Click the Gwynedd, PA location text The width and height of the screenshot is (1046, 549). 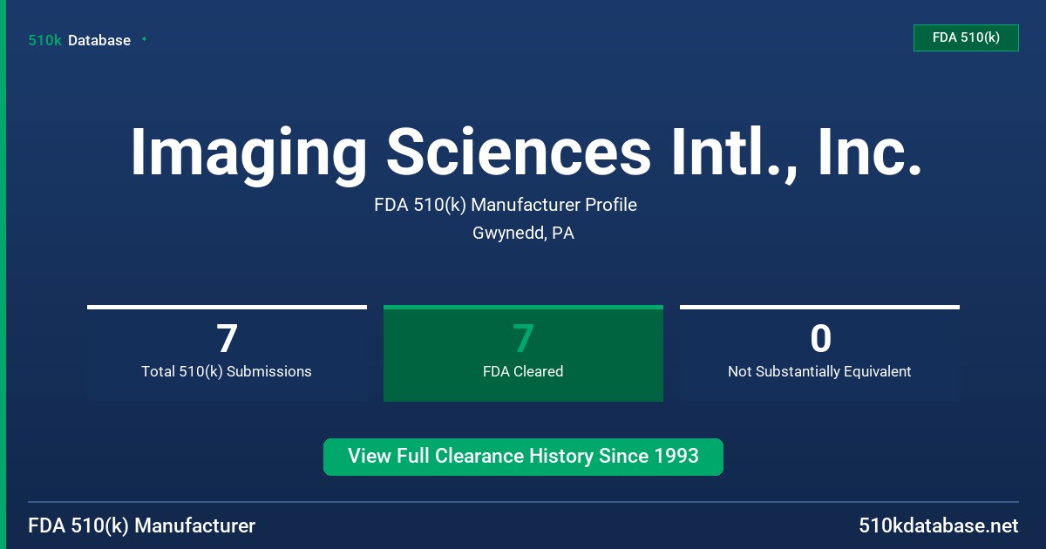[523, 234]
